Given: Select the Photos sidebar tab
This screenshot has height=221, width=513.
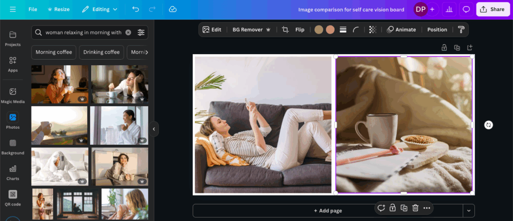Looking at the screenshot, I should (x=13, y=121).
